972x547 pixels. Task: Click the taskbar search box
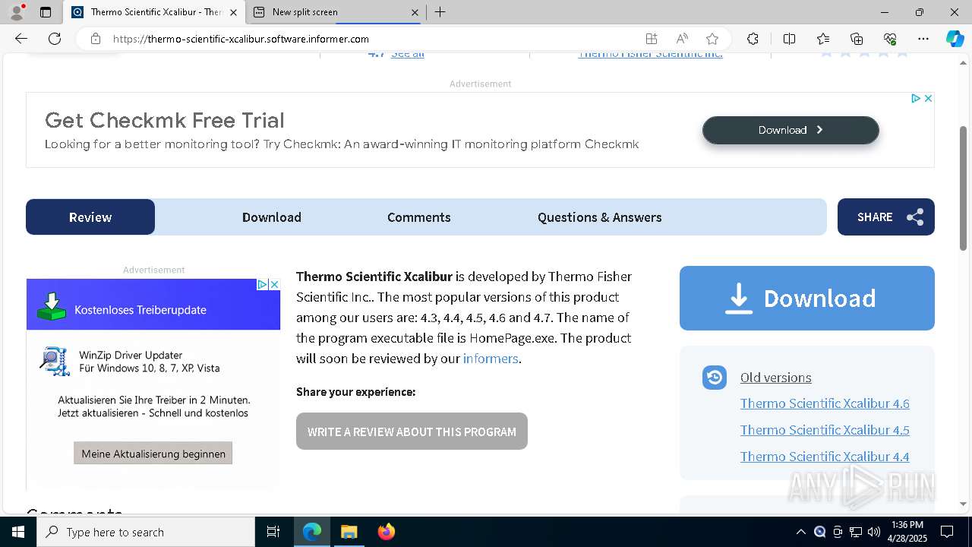point(146,532)
